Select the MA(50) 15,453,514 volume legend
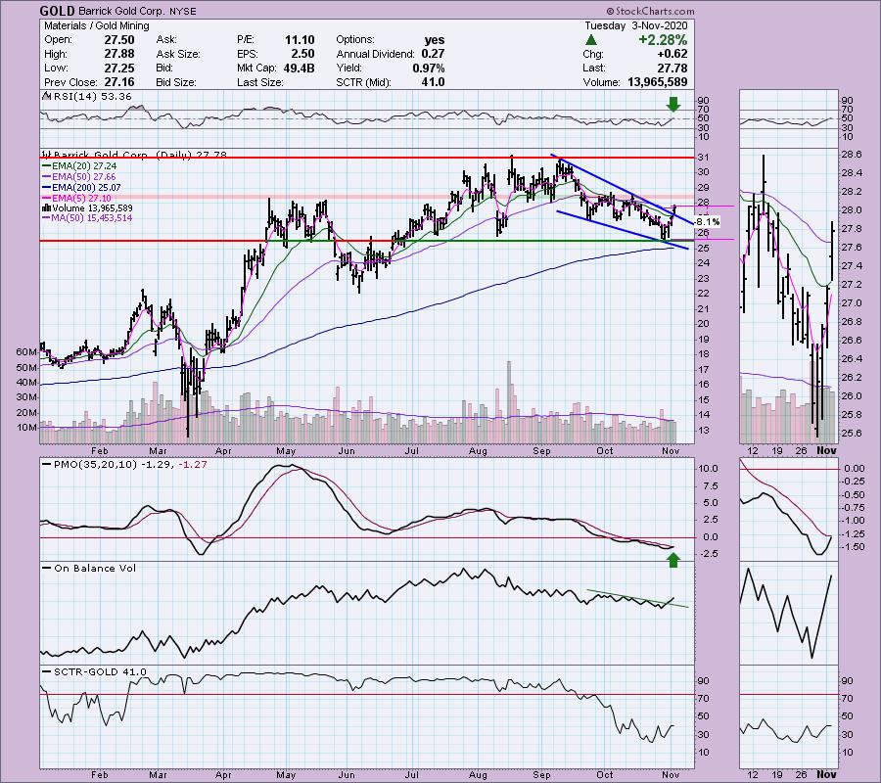The height and width of the screenshot is (783, 881). pyautogui.click(x=88, y=218)
